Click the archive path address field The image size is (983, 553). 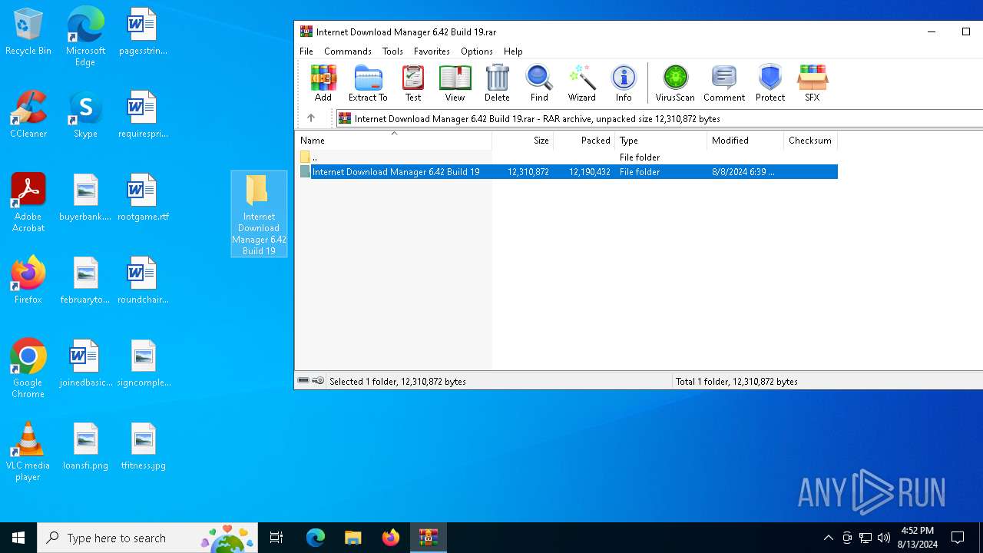pos(660,118)
